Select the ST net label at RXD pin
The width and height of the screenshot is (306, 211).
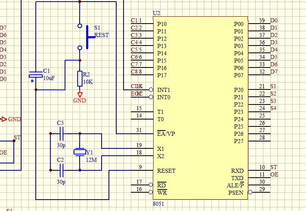coord(273,167)
